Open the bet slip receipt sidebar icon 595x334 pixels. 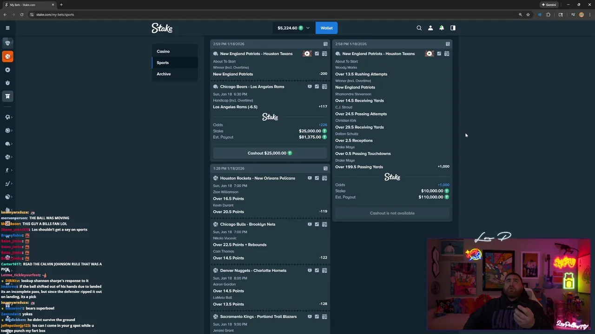[x=7, y=96]
